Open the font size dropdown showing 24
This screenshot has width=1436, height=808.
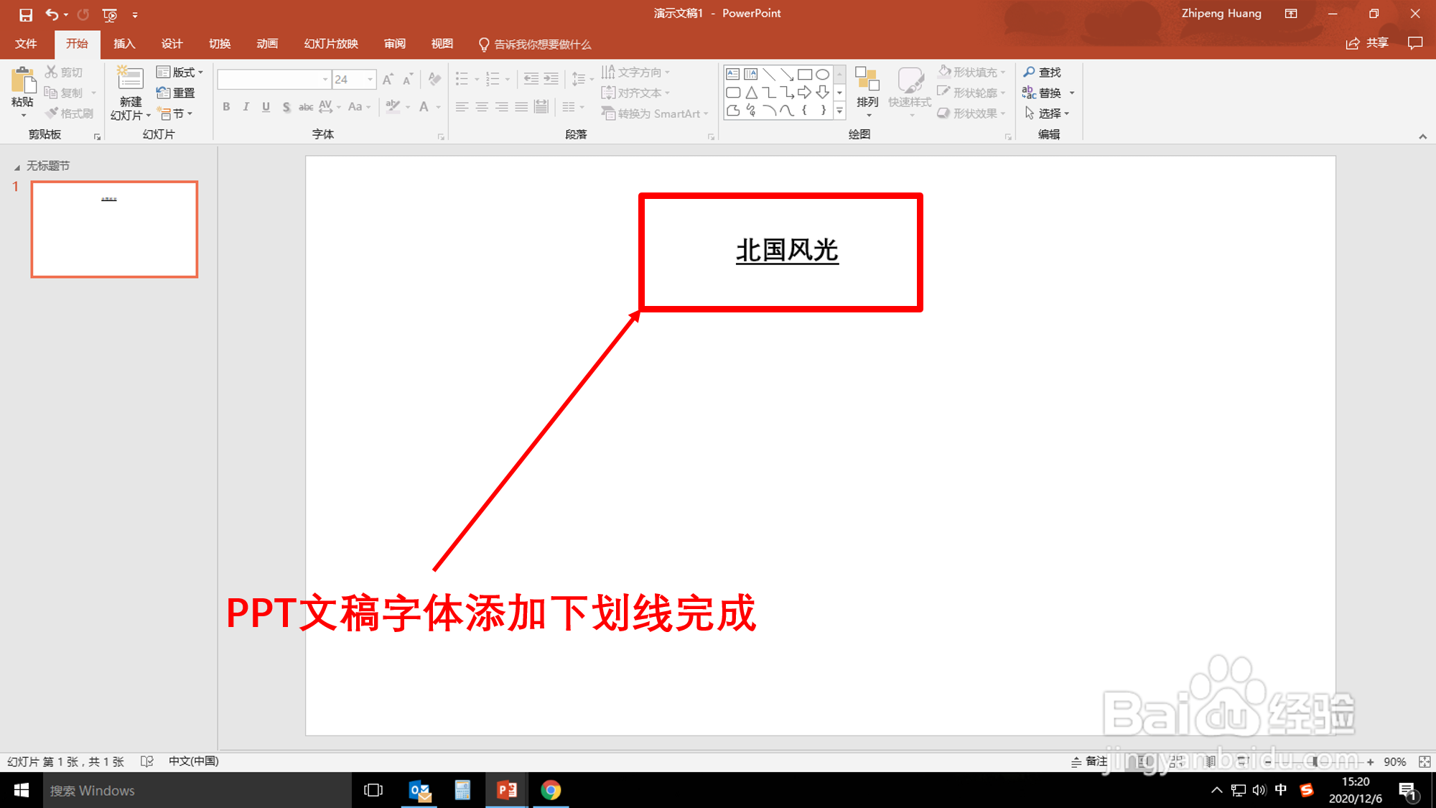[x=370, y=80]
